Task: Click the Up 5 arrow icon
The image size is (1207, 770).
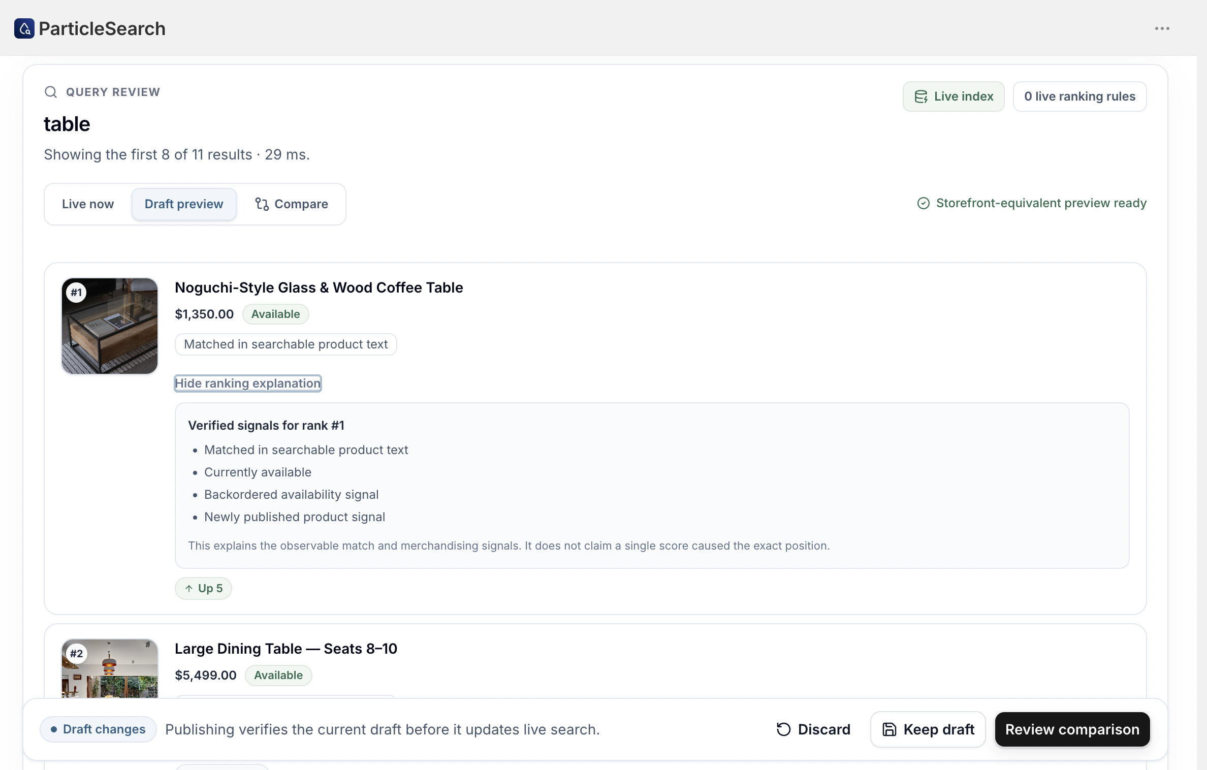Action: point(189,588)
